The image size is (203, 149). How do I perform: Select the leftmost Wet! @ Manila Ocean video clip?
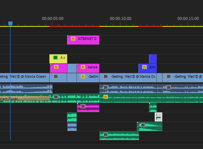pyautogui.click(x=25, y=78)
